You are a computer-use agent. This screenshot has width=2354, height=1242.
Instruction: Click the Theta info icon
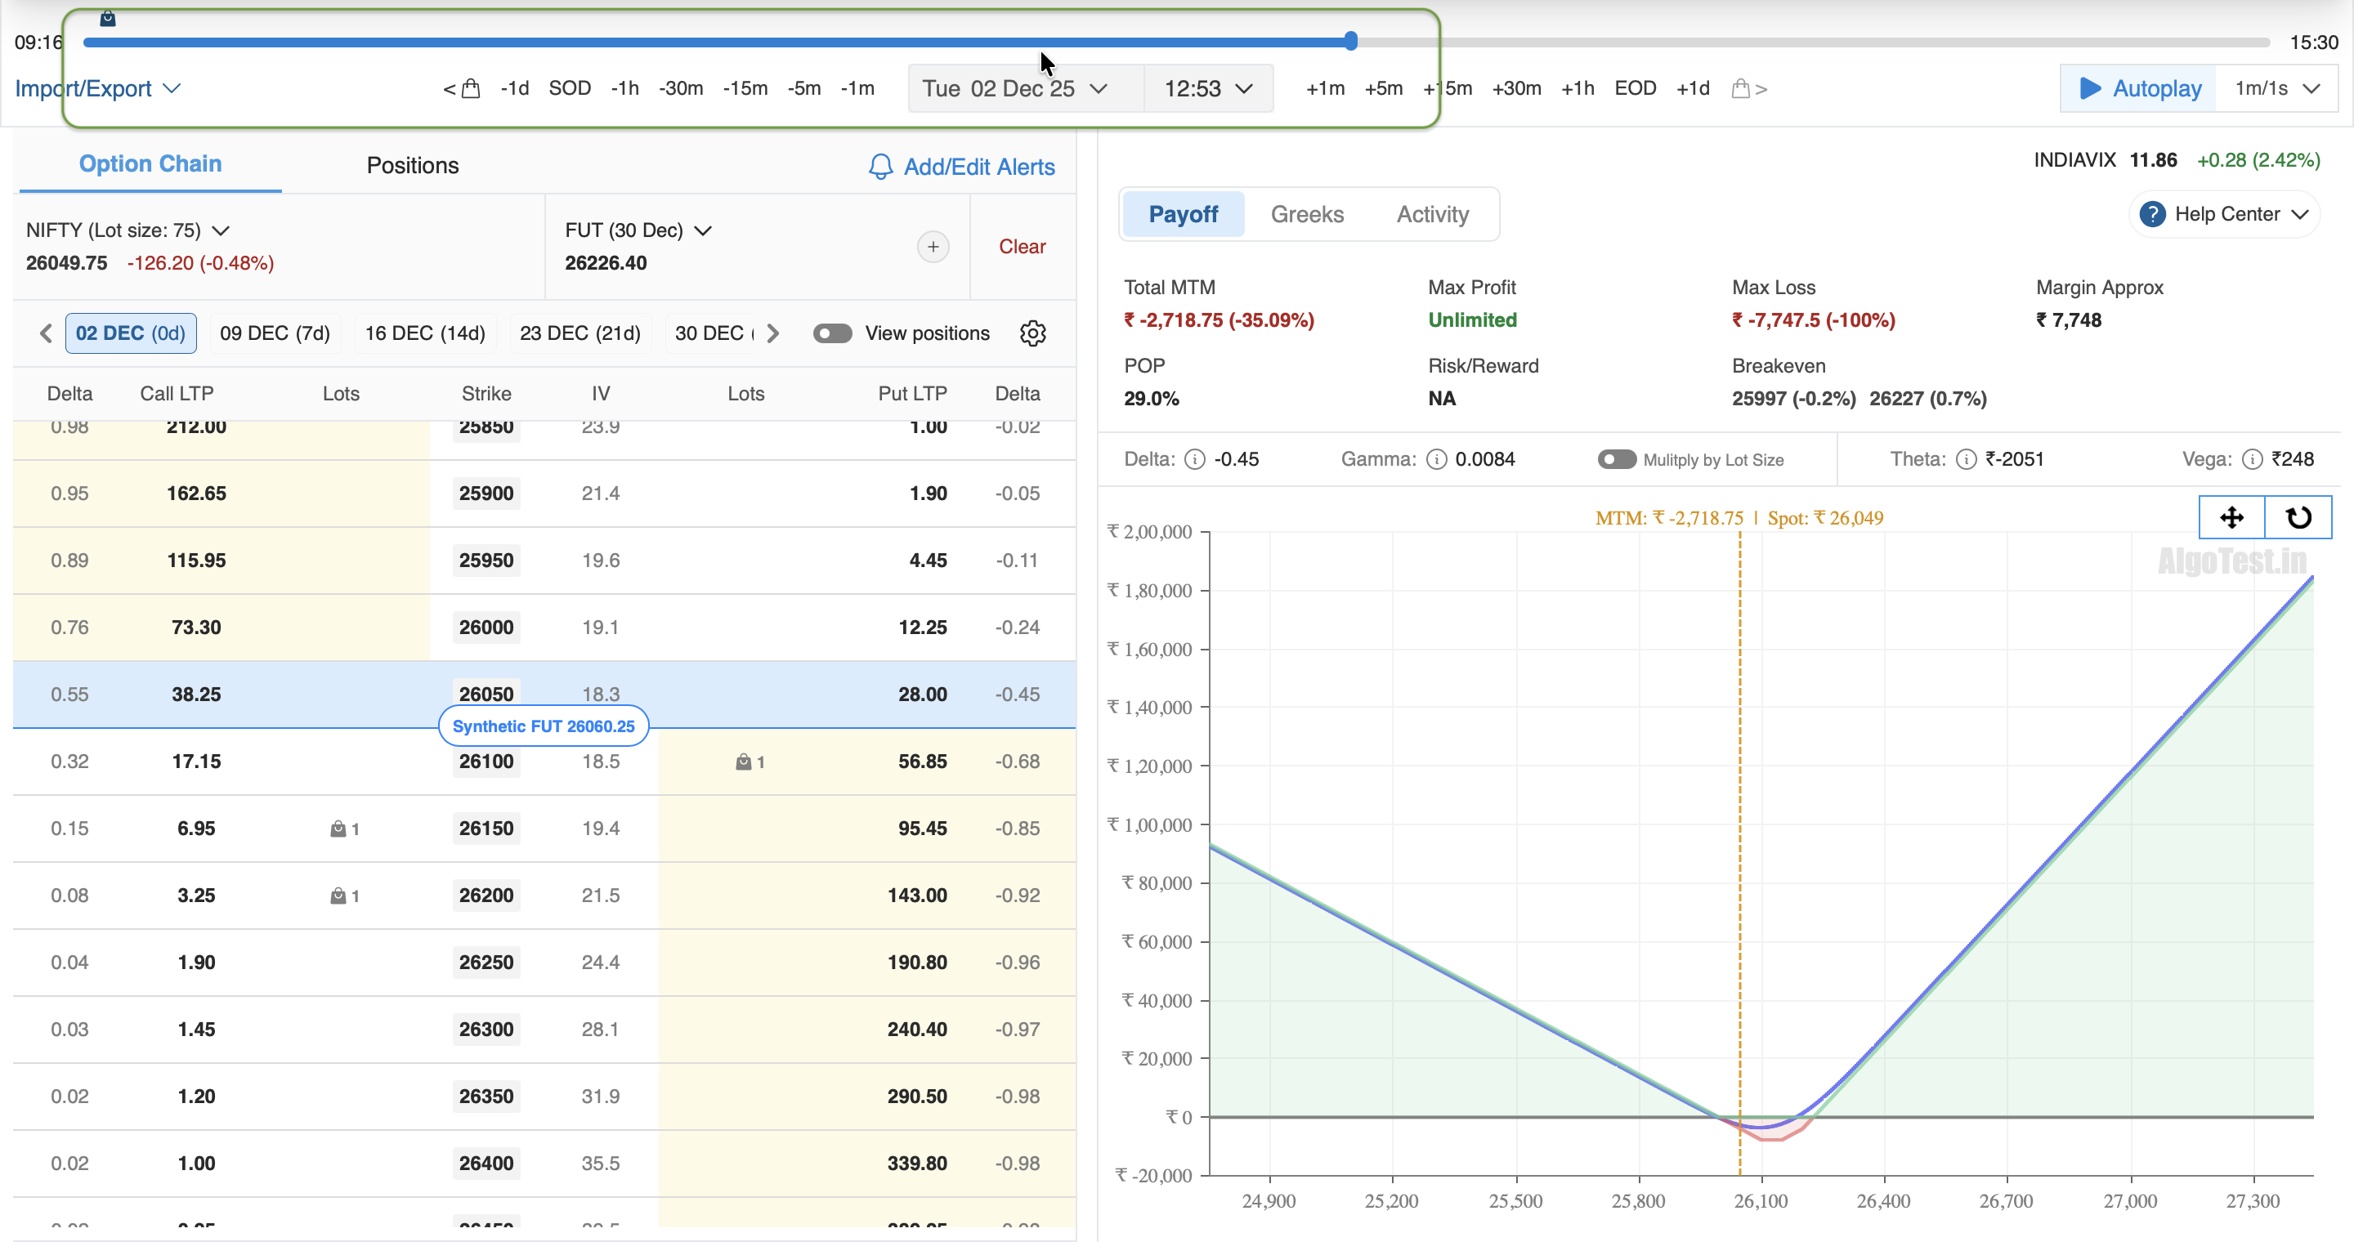tap(1966, 459)
